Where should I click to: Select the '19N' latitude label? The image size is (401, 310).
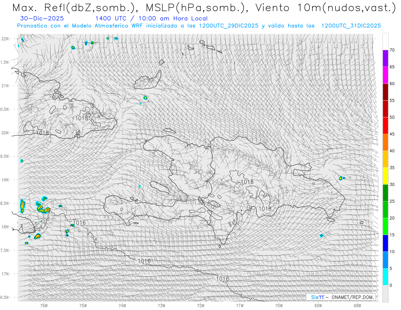point(5,180)
